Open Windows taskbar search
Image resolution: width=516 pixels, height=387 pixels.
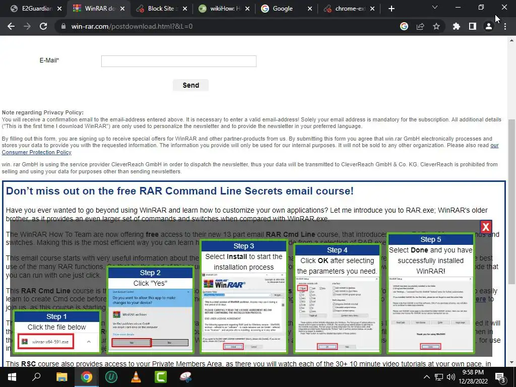pos(36,377)
